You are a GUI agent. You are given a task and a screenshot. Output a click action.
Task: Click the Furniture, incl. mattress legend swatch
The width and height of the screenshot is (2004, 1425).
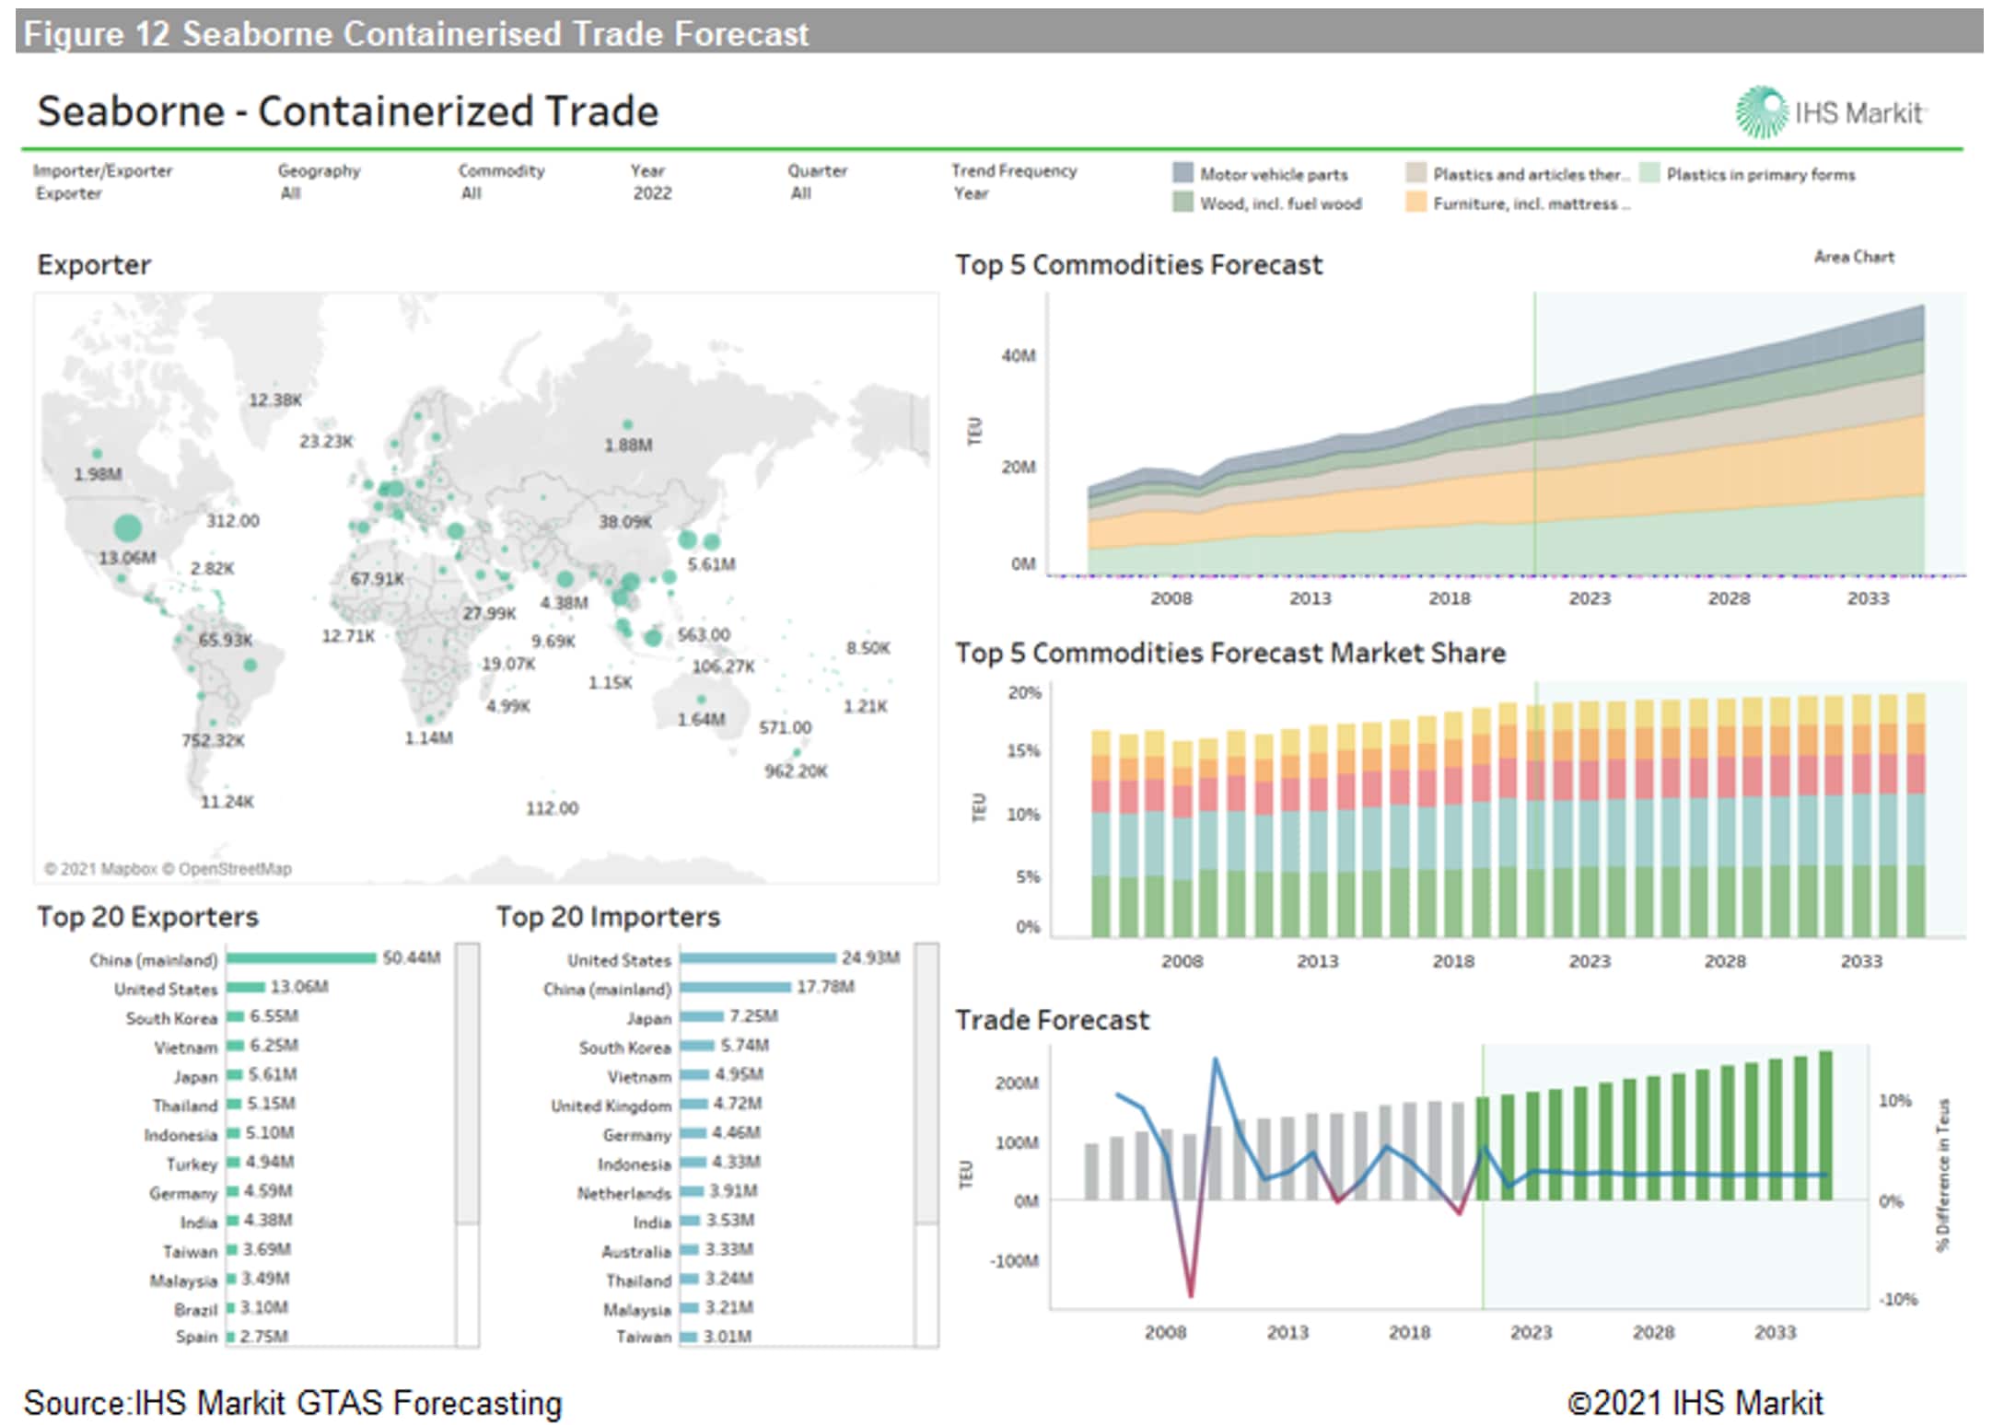pos(1416,203)
